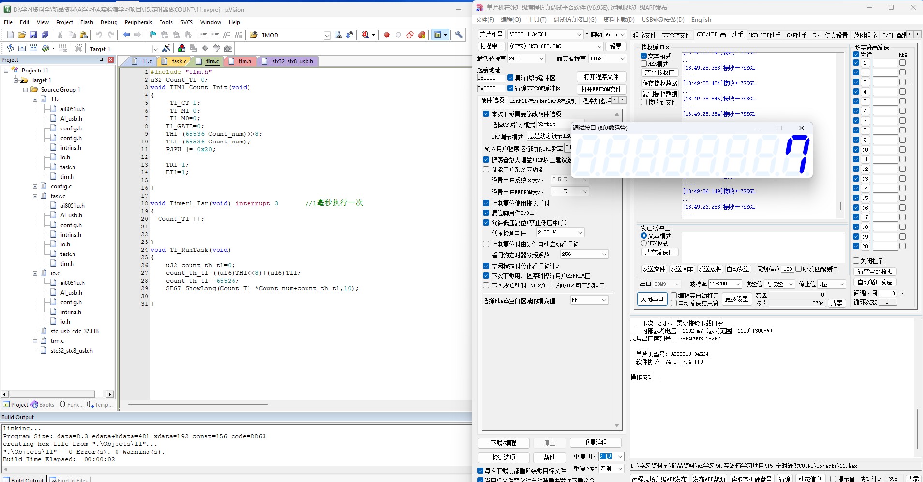Open the Pack Installer
Viewport: 923px width, 482px height.
(x=228, y=48)
